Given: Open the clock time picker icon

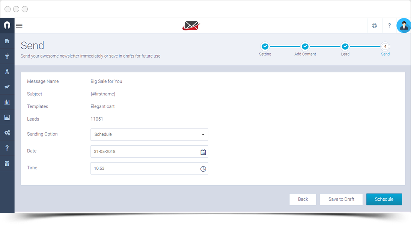Looking at the screenshot, I should tap(203, 169).
